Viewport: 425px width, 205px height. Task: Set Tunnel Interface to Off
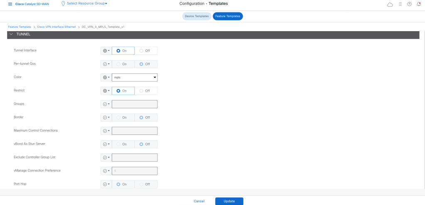[x=145, y=51]
